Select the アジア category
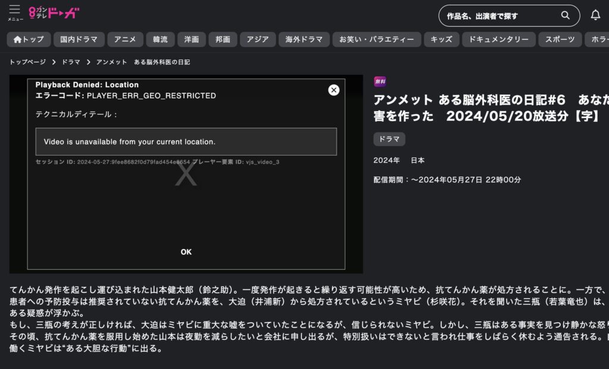609x369 pixels. (258, 39)
